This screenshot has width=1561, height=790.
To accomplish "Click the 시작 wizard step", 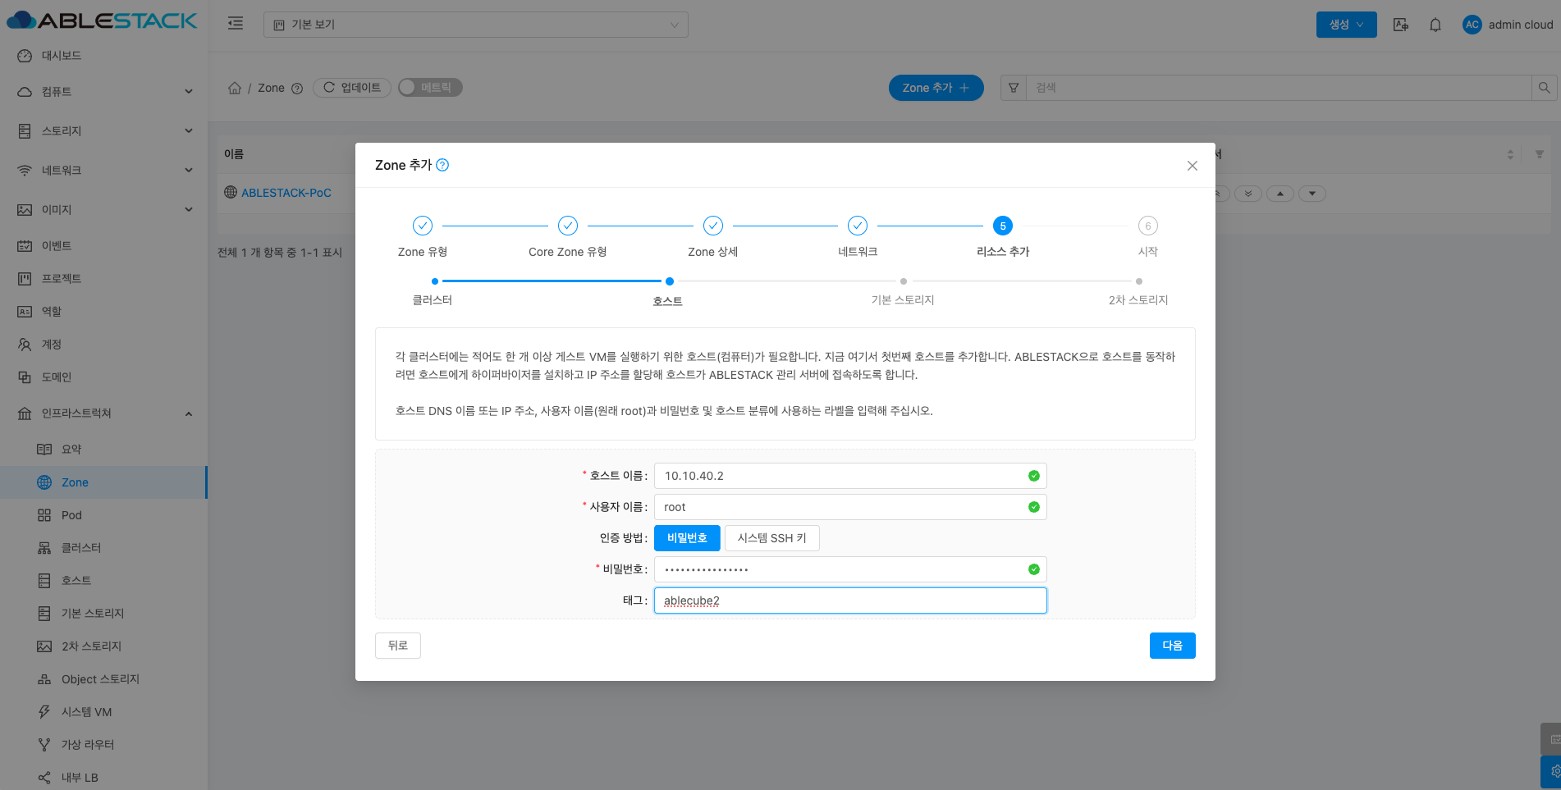I will 1148,237.
